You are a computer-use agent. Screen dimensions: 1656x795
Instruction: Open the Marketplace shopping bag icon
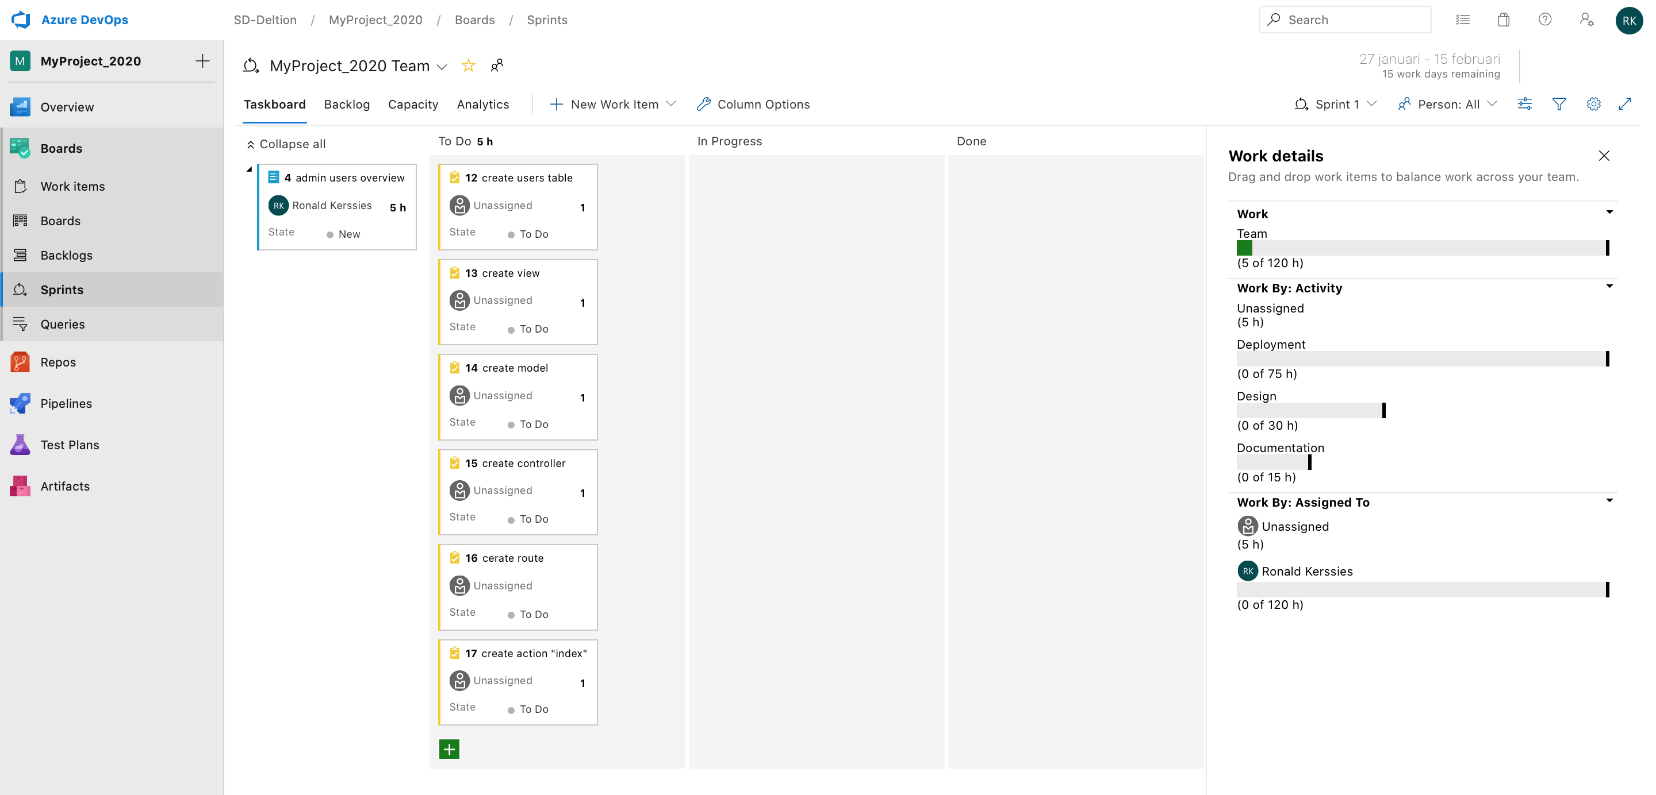tap(1504, 20)
